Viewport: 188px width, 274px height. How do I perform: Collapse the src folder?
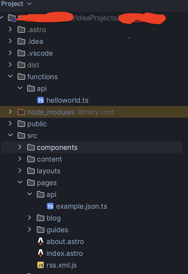point(10,135)
